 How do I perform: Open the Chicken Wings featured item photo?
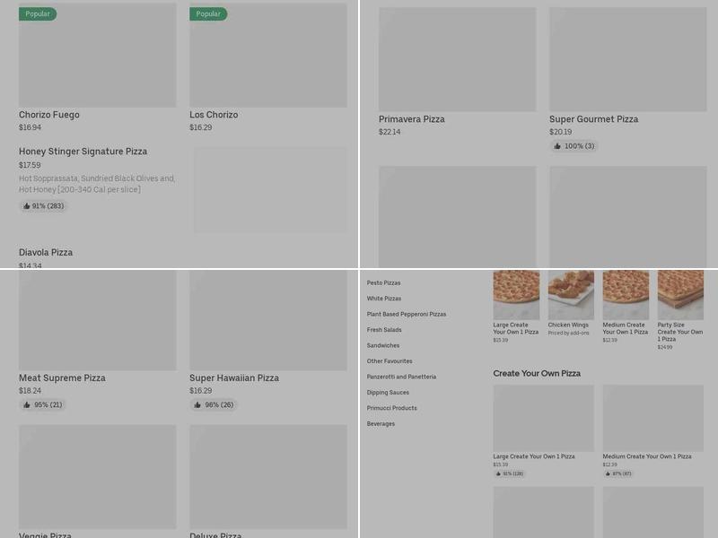(571, 295)
